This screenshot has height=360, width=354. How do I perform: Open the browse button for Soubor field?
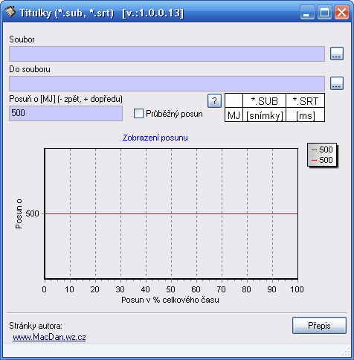337,54
